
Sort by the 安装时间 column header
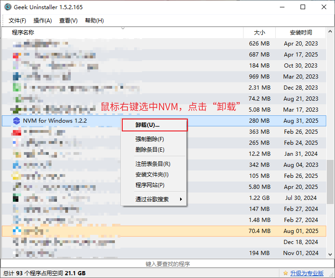301,33
